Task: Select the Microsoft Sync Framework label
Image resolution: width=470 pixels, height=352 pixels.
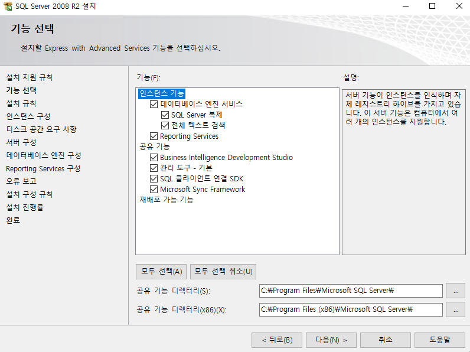Action: [203, 190]
